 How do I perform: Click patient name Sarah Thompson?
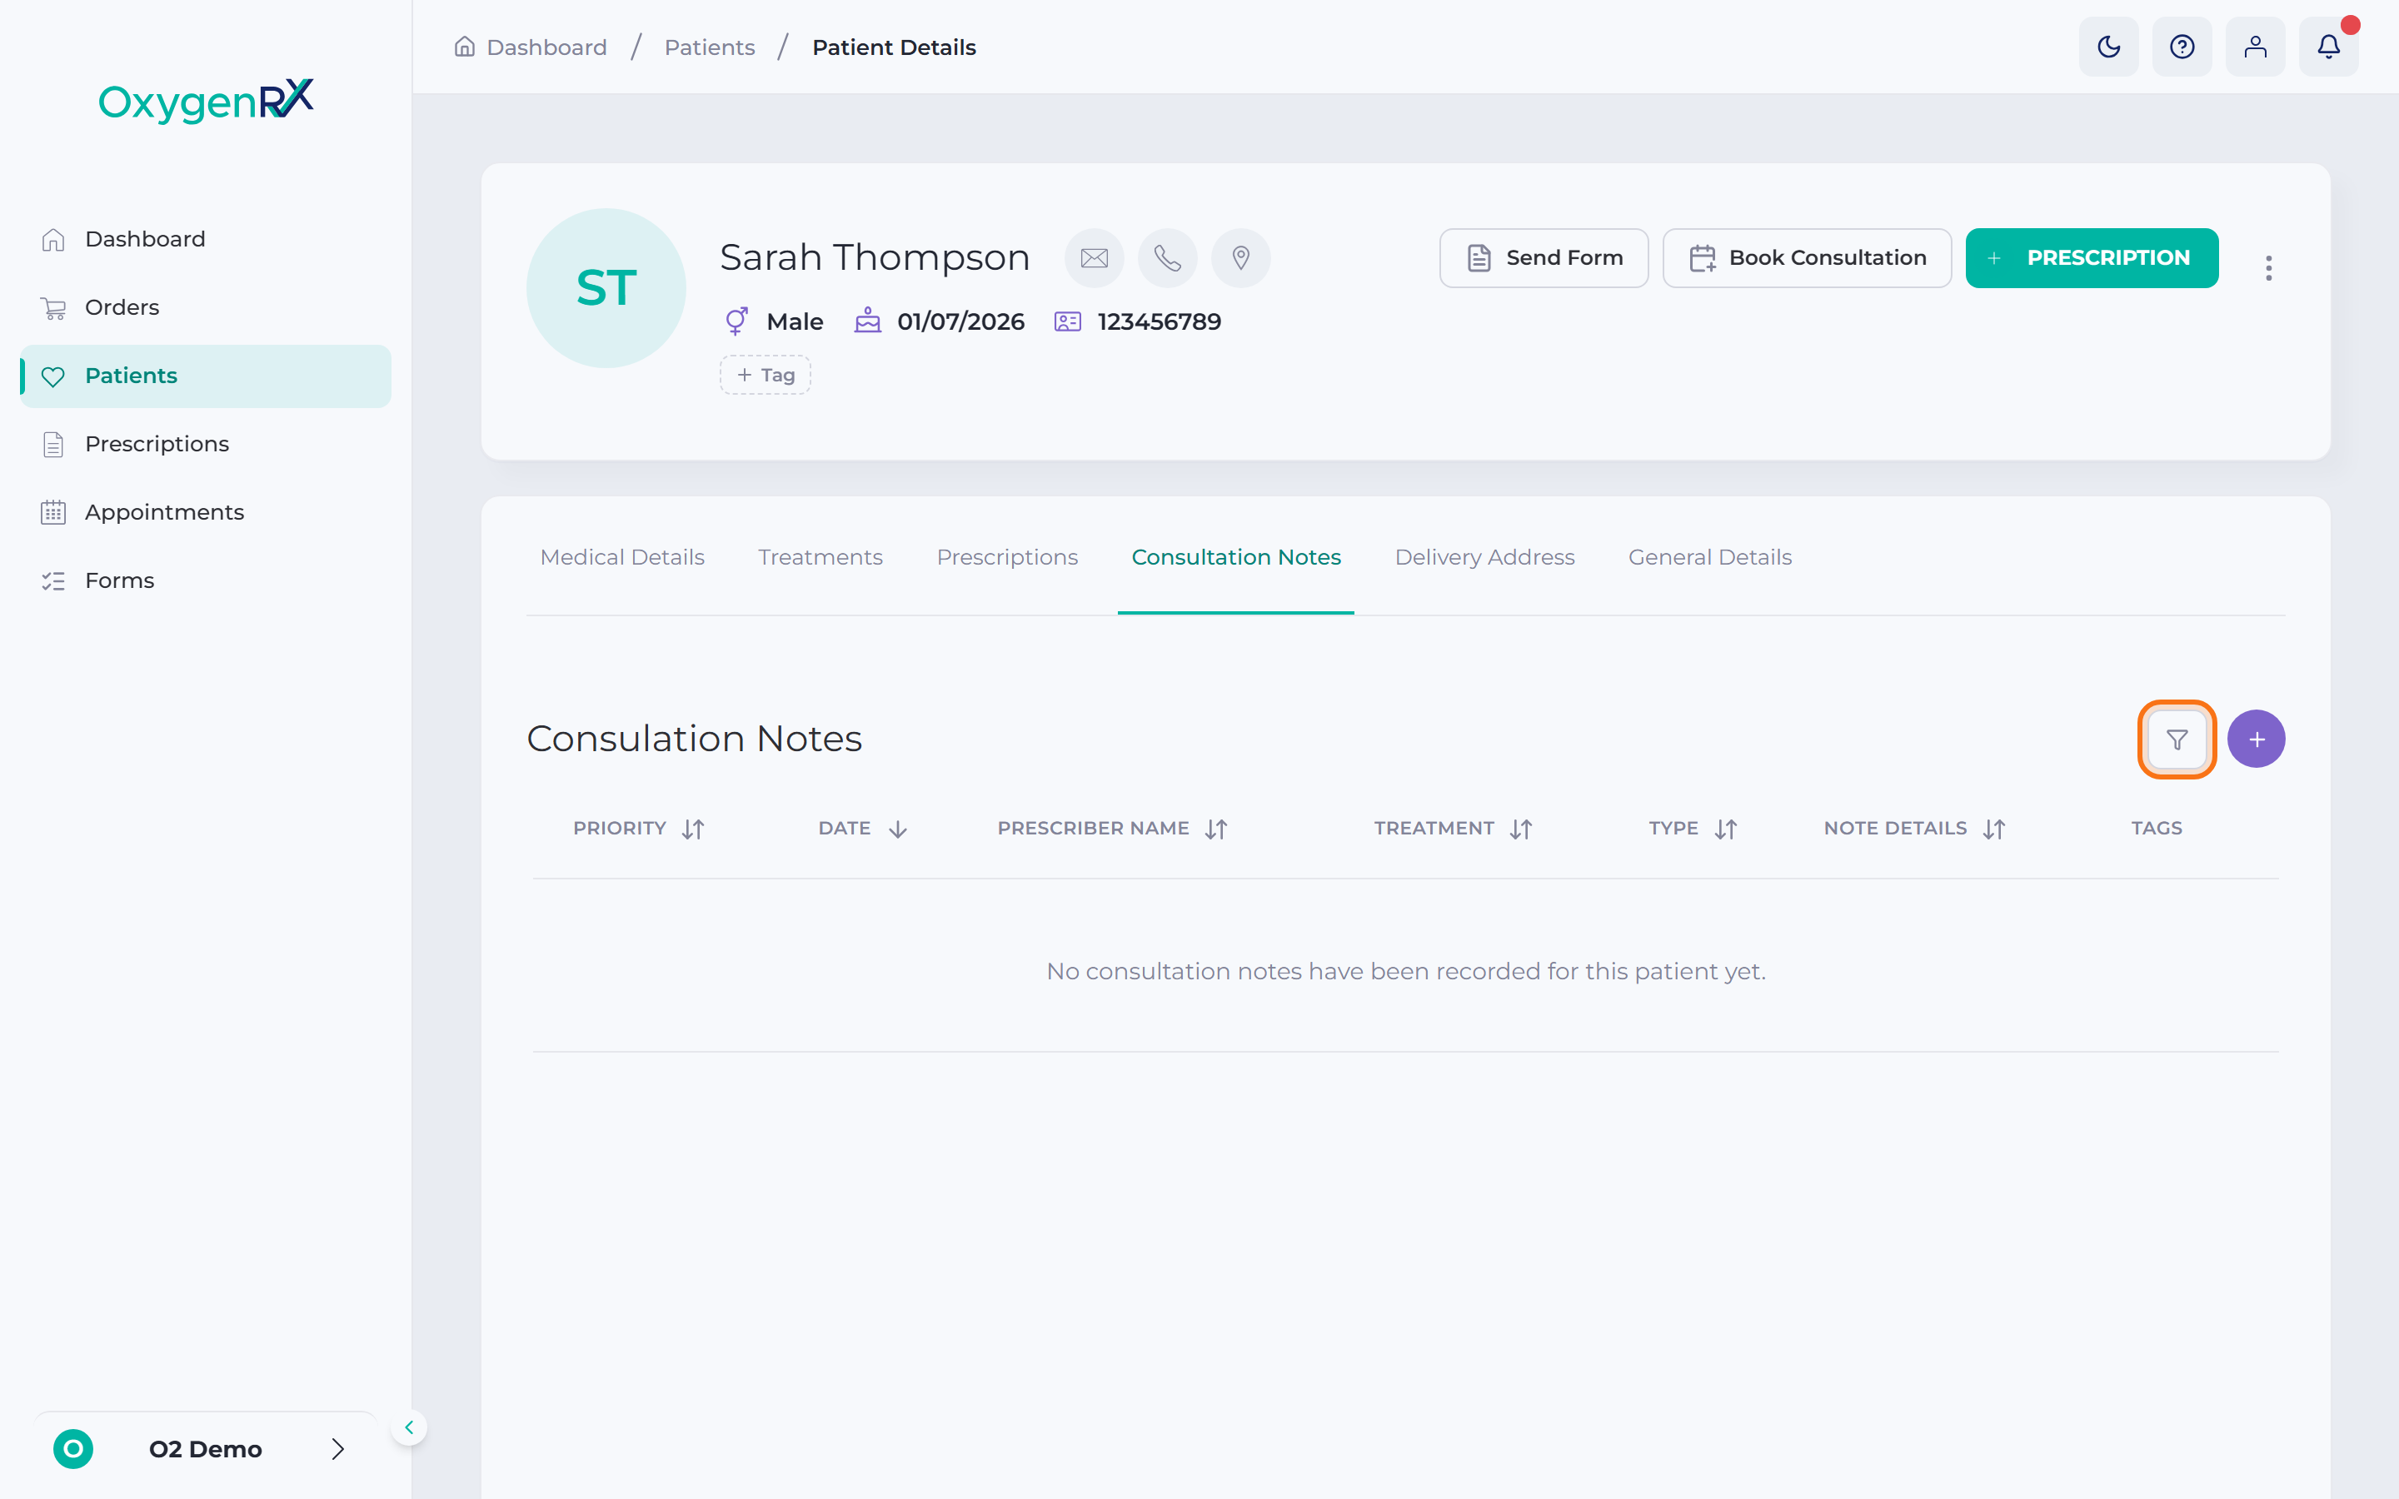tap(875, 258)
